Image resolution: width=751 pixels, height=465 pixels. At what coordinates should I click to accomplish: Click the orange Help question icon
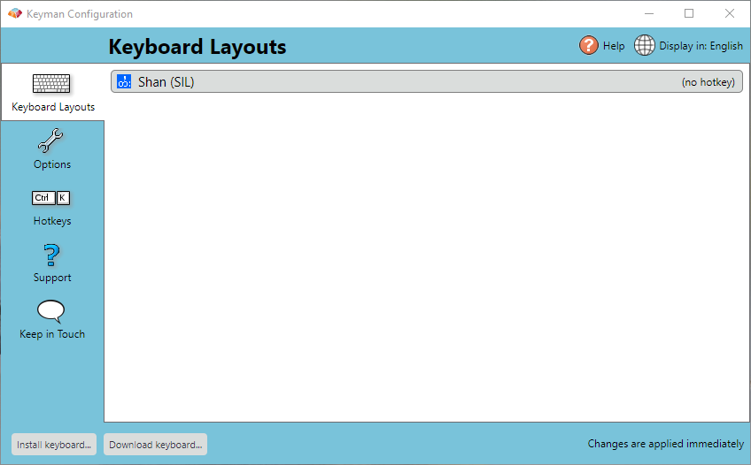click(x=589, y=45)
